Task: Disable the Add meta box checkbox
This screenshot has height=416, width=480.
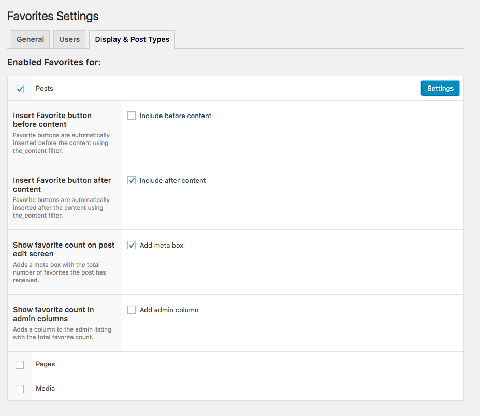Action: click(x=132, y=246)
